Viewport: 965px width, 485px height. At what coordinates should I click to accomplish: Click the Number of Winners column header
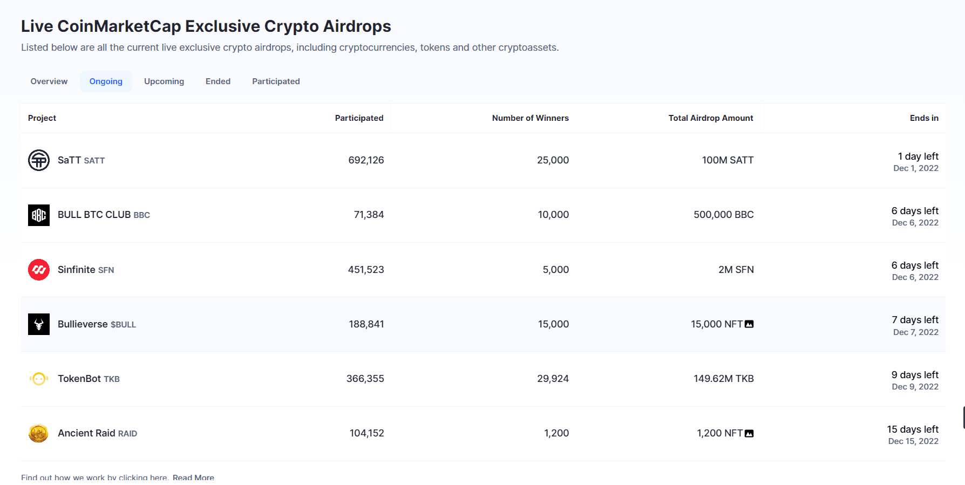pos(531,118)
